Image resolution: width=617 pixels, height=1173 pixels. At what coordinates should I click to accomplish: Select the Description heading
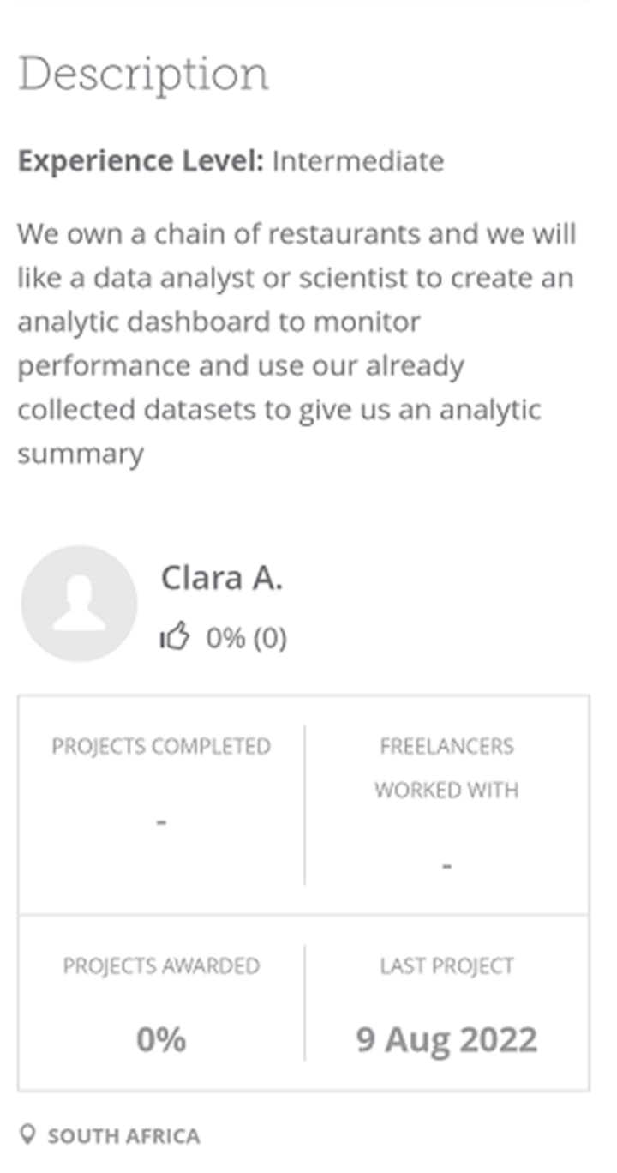(143, 75)
